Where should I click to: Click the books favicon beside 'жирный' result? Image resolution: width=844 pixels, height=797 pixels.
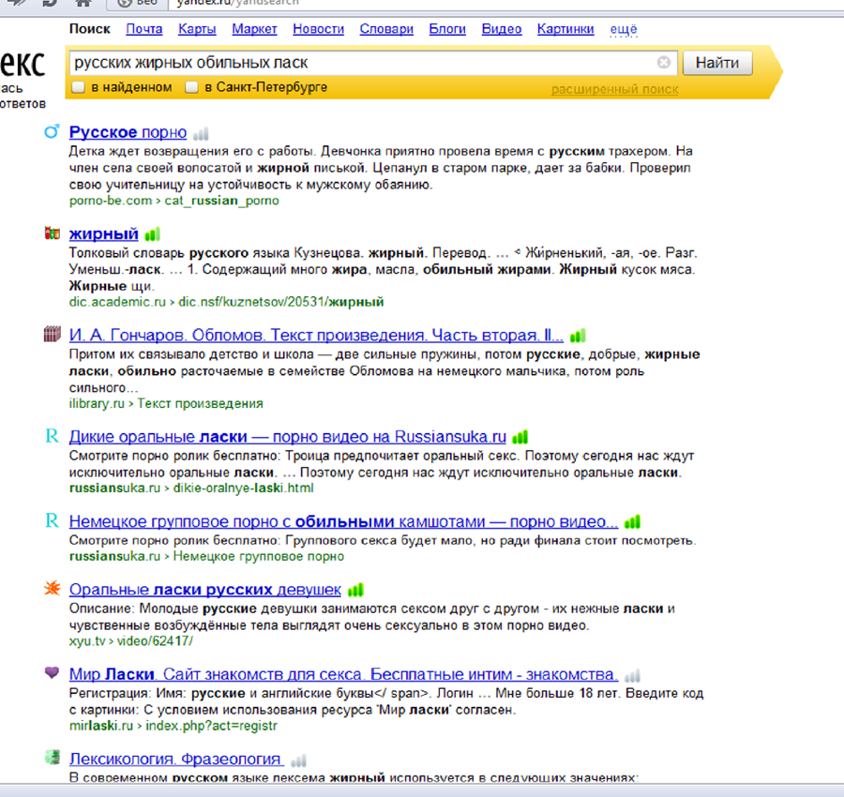52,233
